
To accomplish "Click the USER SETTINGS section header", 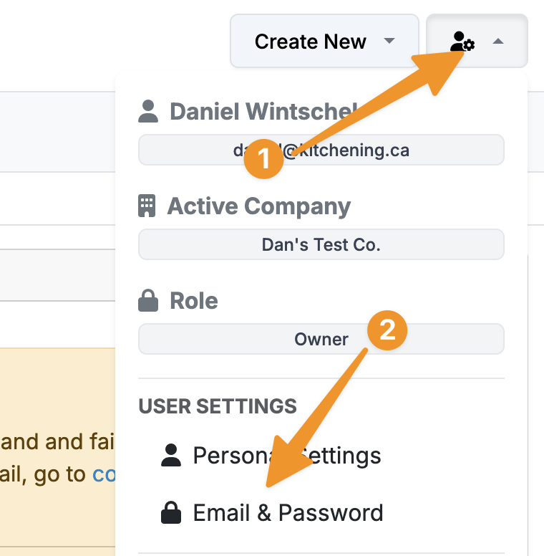I will [218, 406].
